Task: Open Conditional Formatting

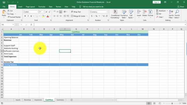Action: click(115, 14)
